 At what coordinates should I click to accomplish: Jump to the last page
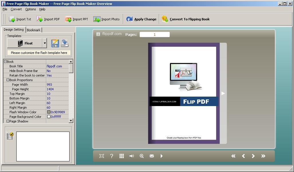pos(263,156)
